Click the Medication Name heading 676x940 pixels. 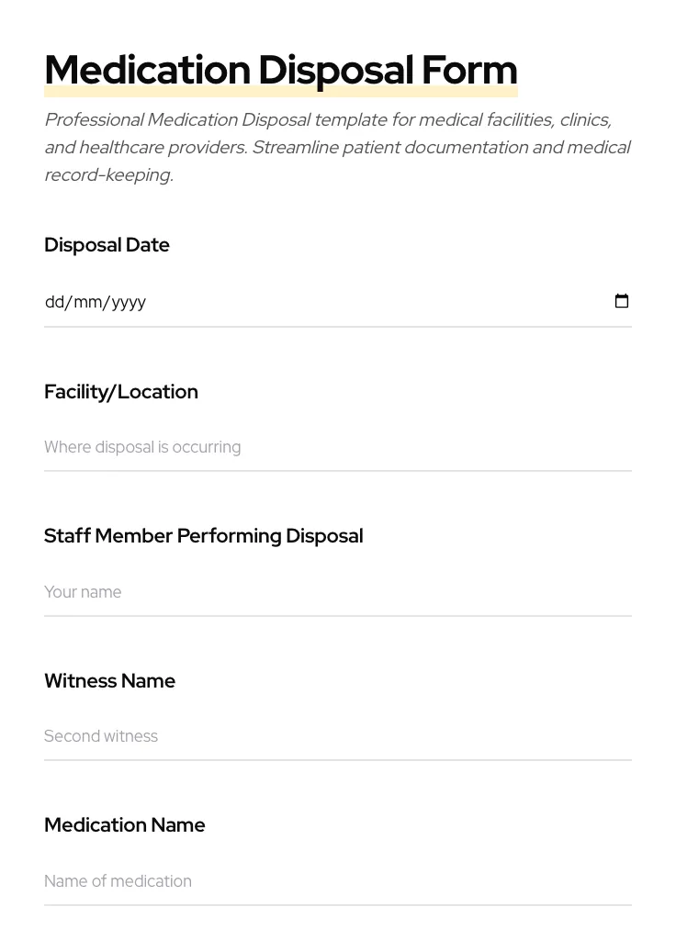[x=124, y=825]
